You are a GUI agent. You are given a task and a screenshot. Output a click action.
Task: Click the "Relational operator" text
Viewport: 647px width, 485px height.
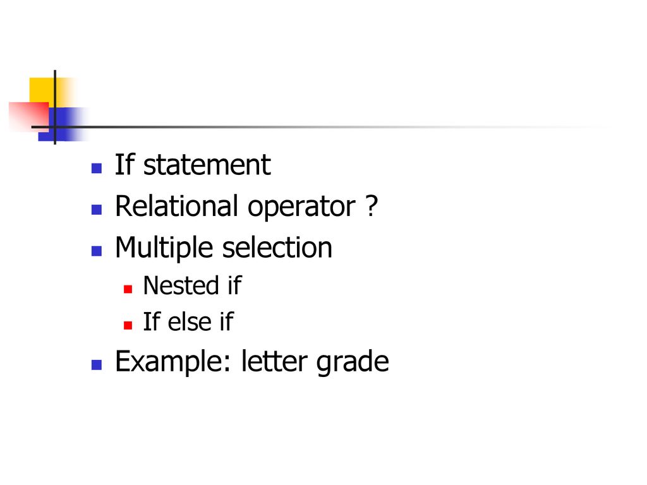point(235,207)
